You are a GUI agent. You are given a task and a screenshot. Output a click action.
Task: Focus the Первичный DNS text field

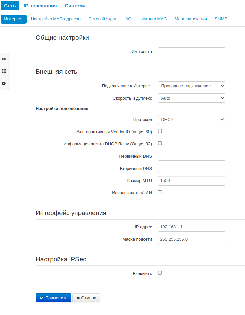point(191,156)
